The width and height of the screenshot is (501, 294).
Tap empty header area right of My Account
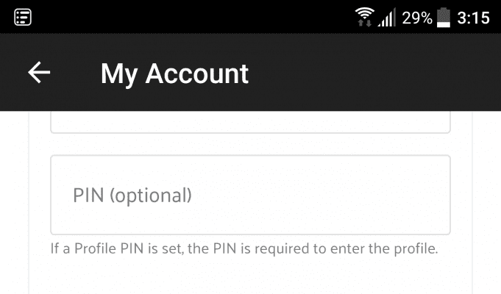coord(367,73)
